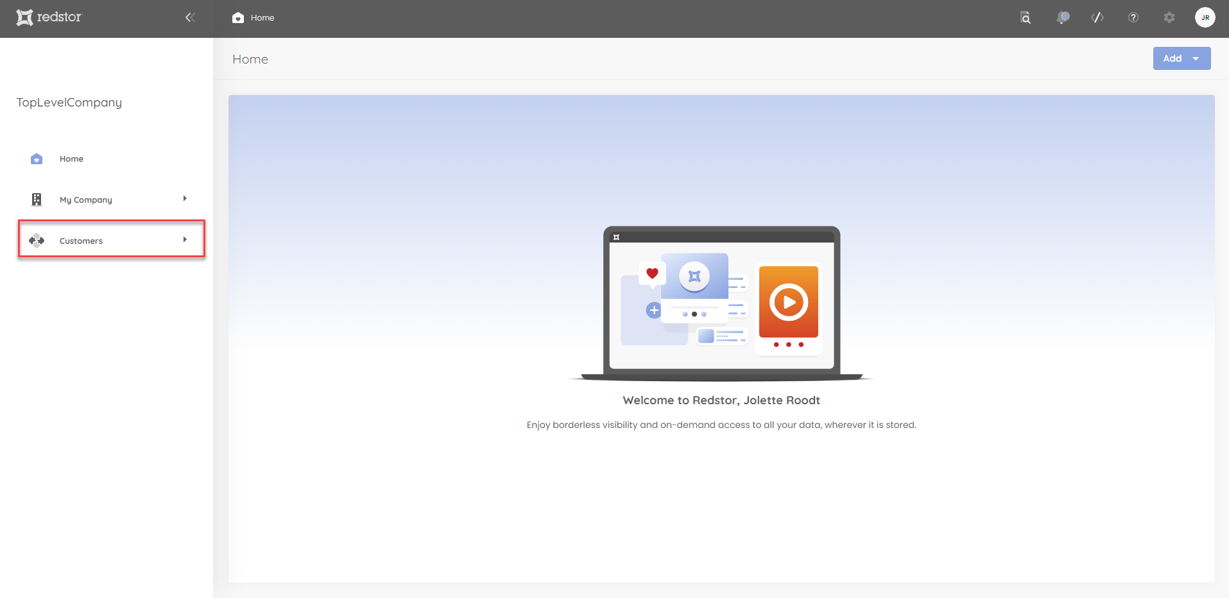Open the search icon in the top bar
Image resolution: width=1229 pixels, height=598 pixels.
[1026, 18]
